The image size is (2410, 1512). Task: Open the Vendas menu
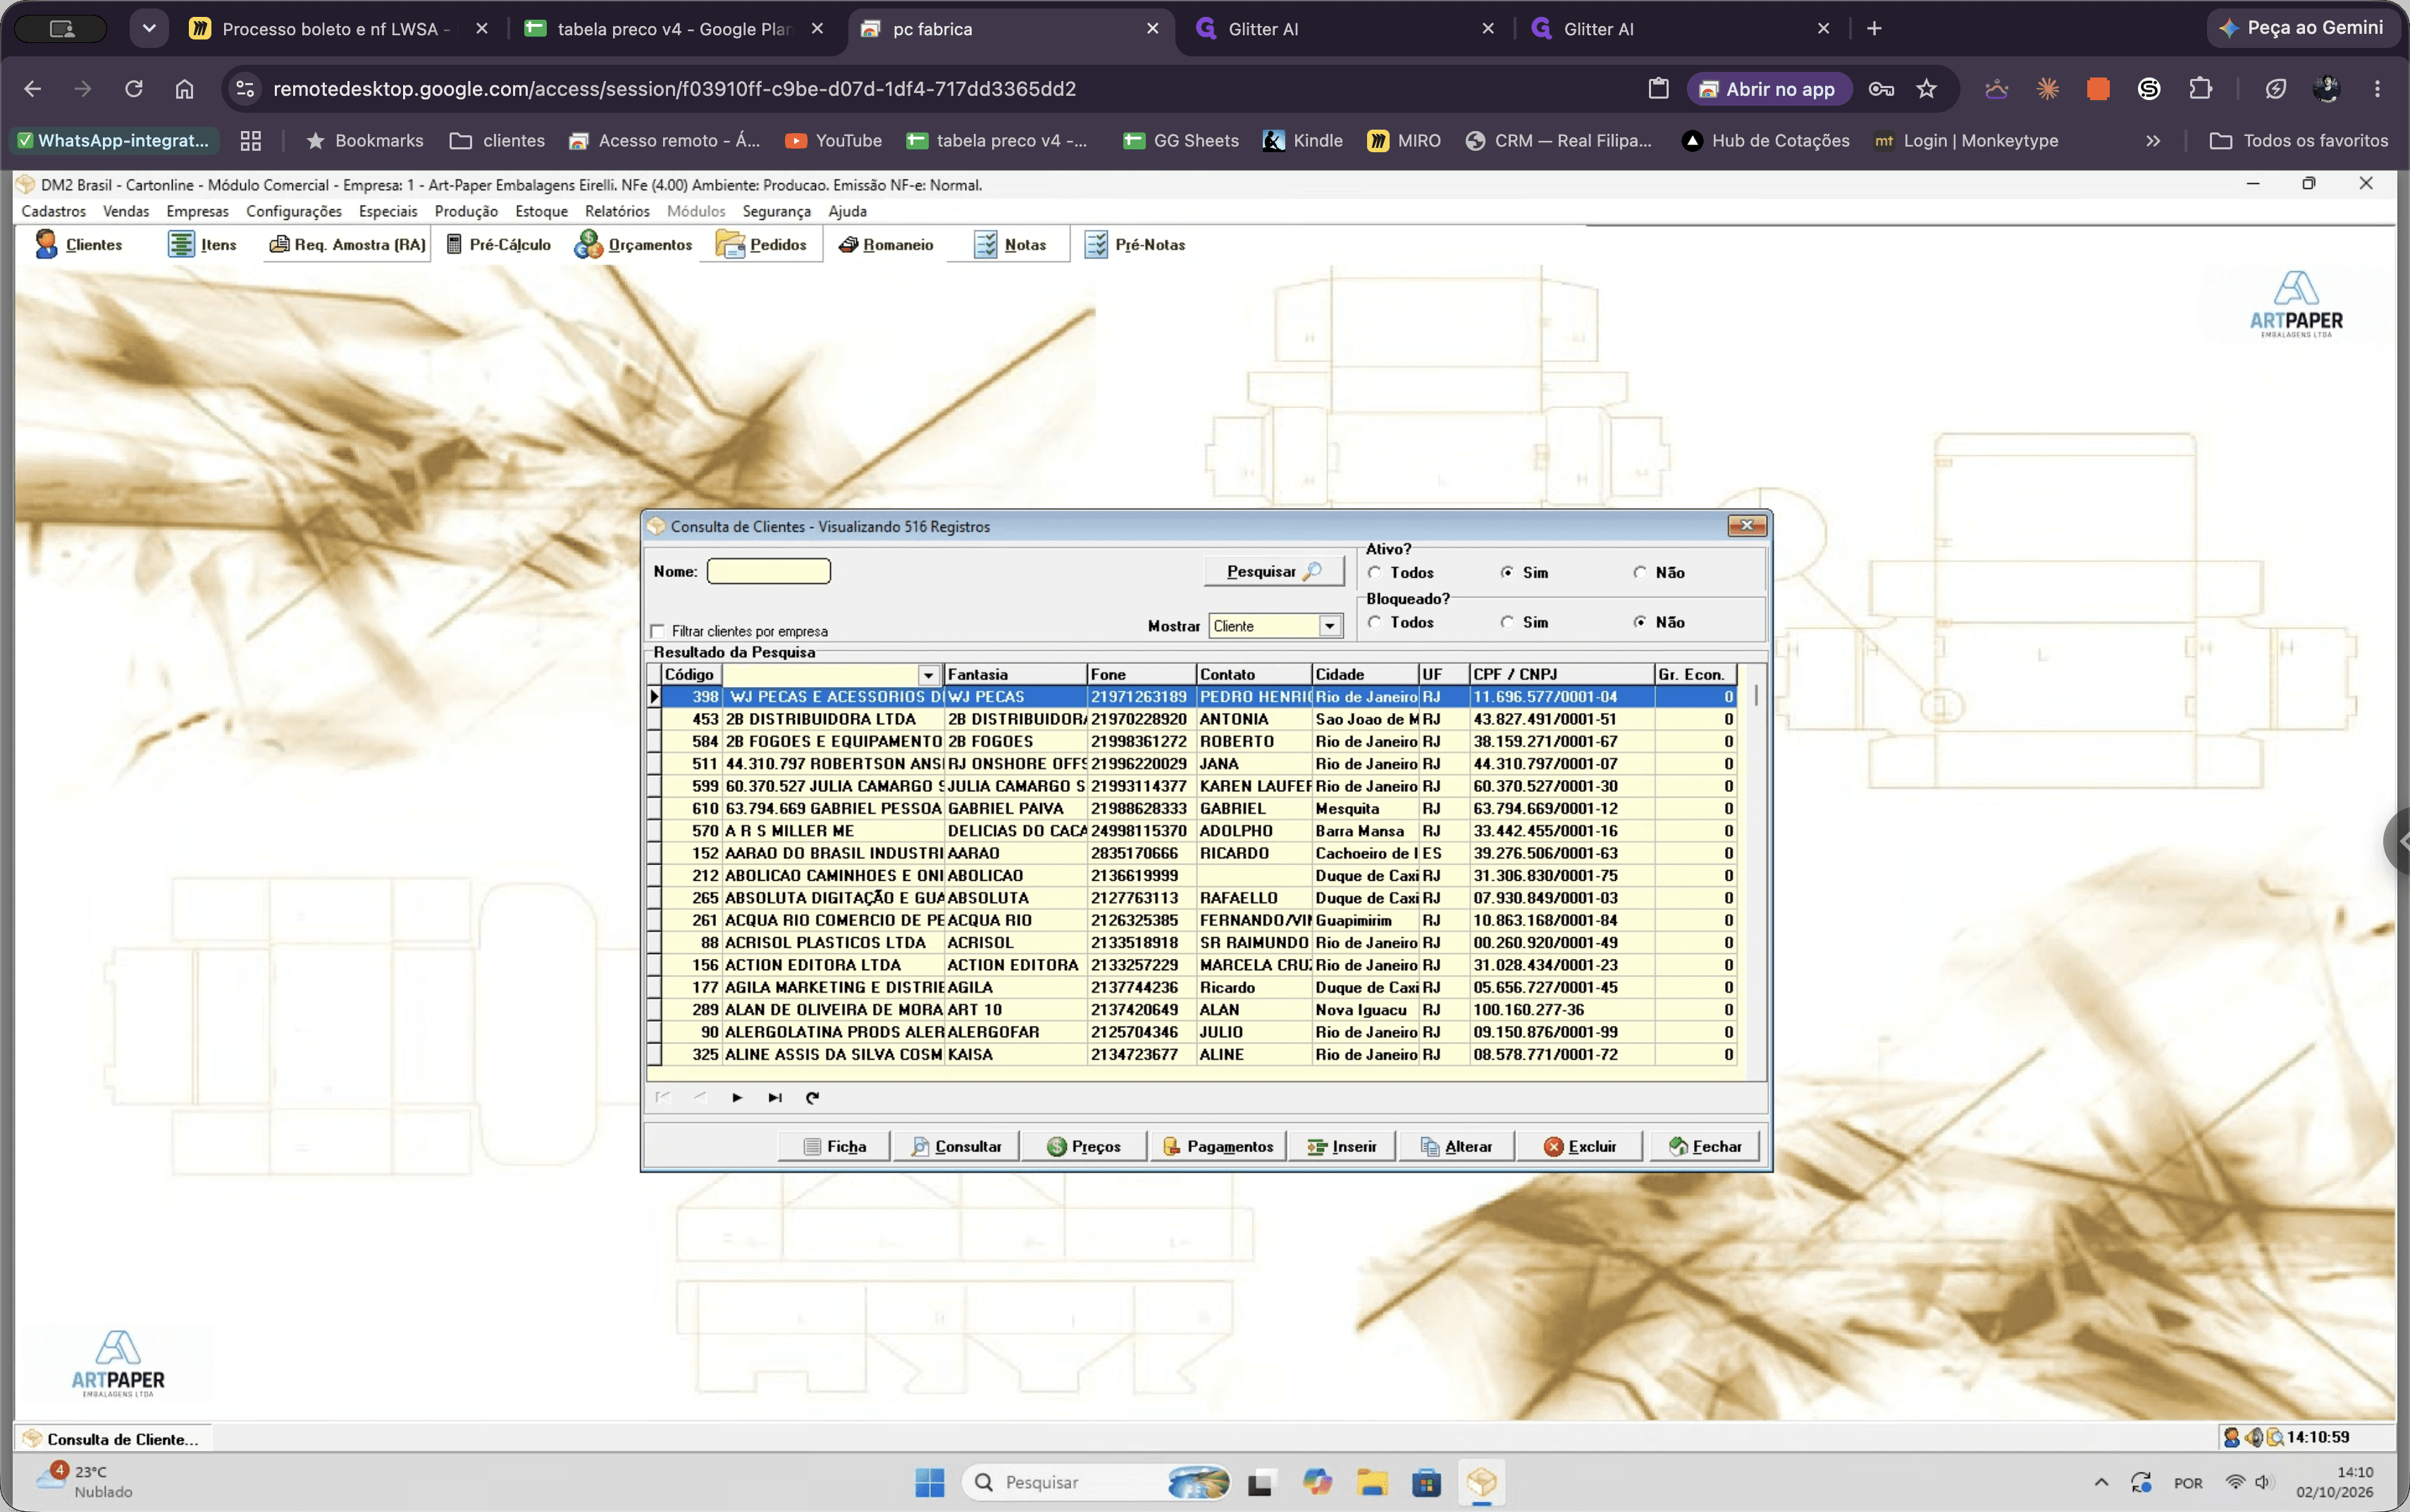click(126, 211)
